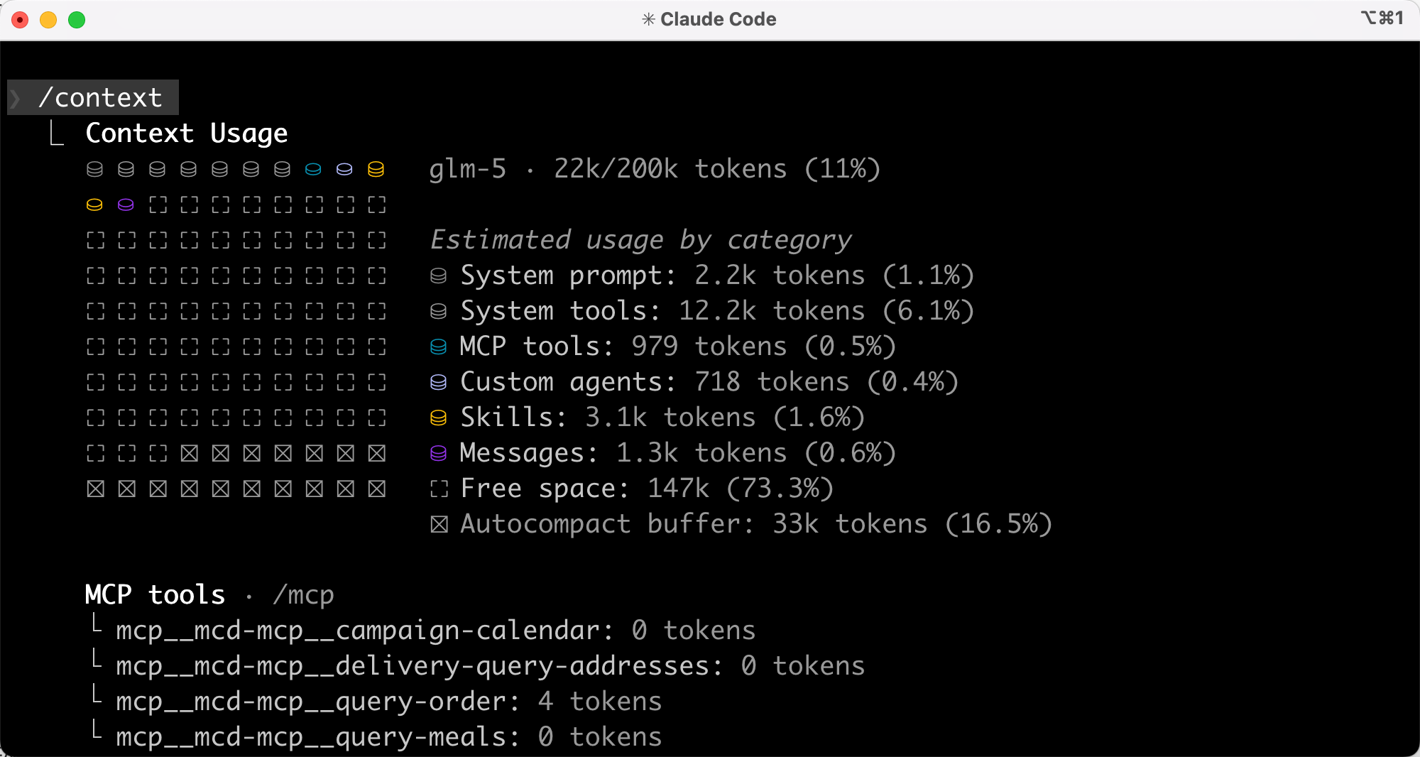Click the Claude Code asterisk title icon

pos(648,19)
